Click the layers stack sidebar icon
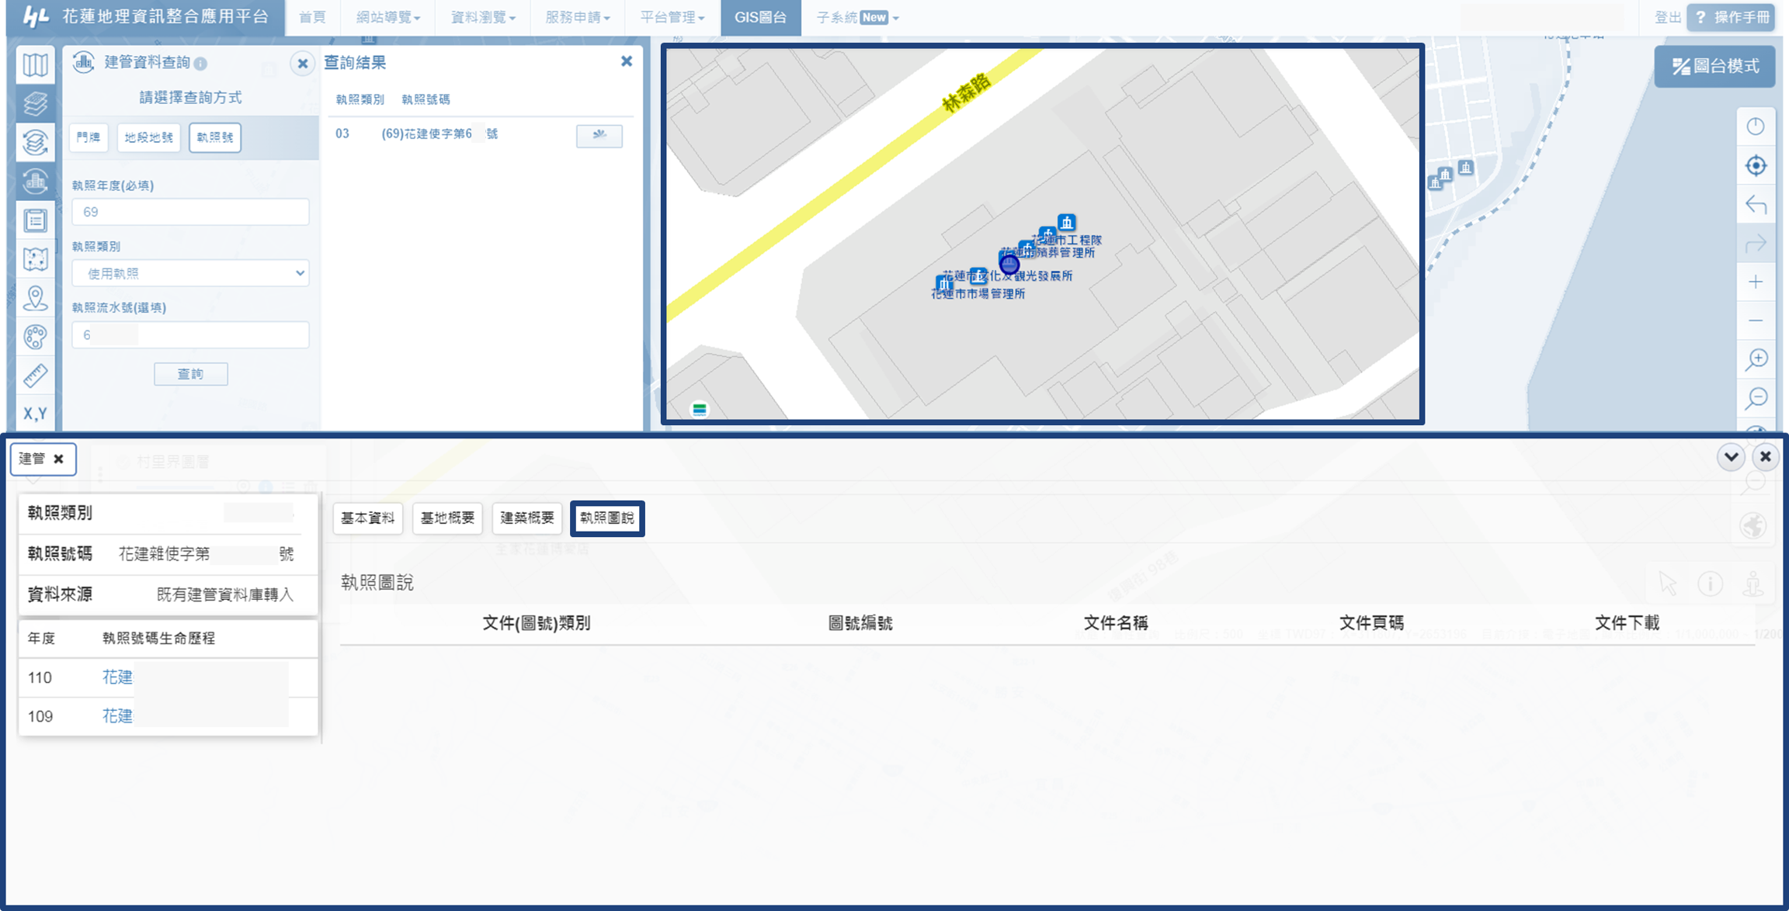This screenshot has width=1789, height=911. point(35,103)
